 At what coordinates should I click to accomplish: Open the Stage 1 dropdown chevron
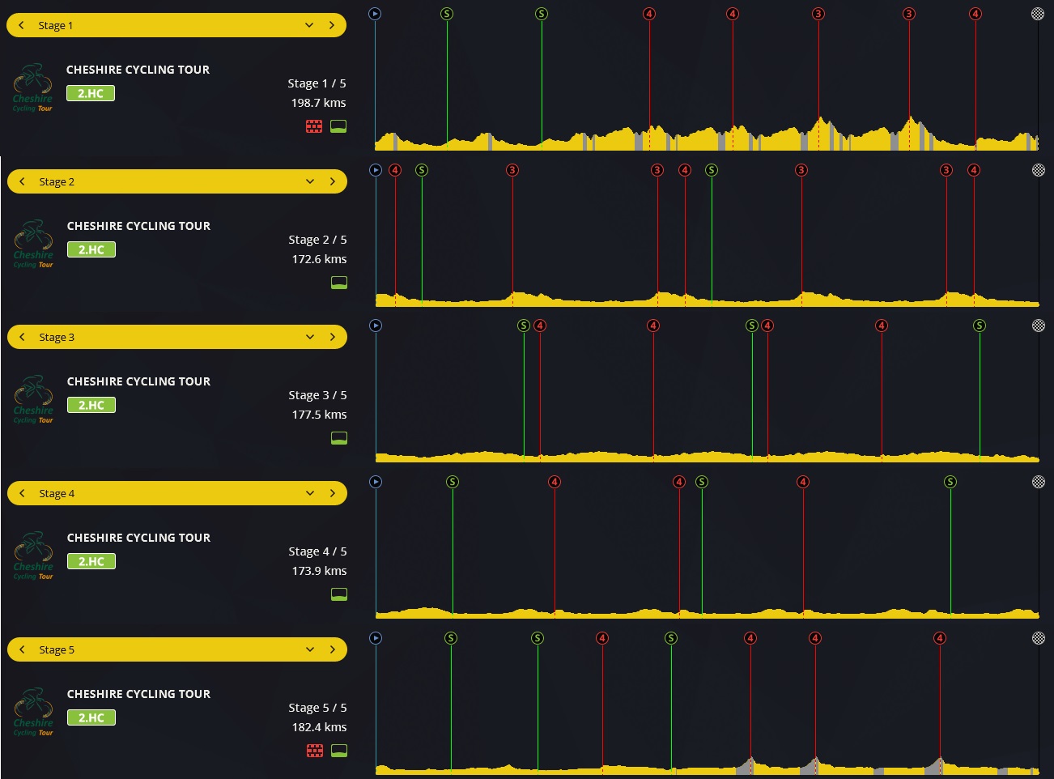pyautogui.click(x=309, y=25)
